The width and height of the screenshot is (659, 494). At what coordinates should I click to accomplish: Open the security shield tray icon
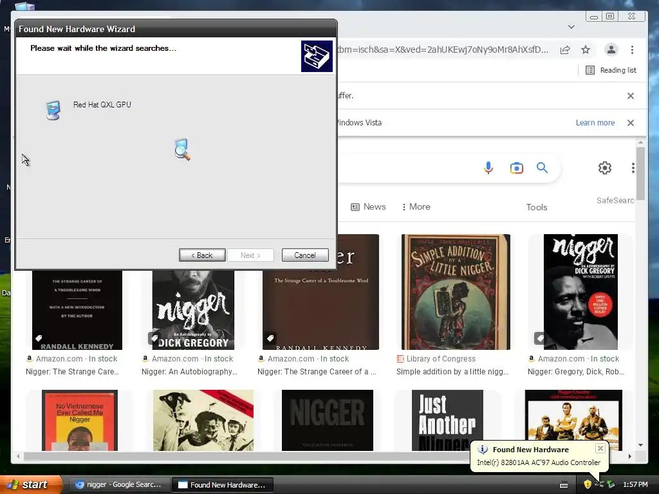pyautogui.click(x=588, y=485)
